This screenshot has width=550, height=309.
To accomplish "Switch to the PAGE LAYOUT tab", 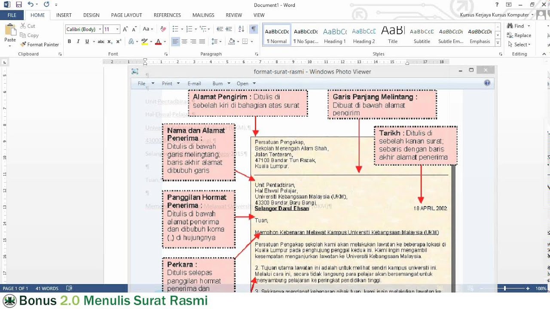I will tap(126, 15).
